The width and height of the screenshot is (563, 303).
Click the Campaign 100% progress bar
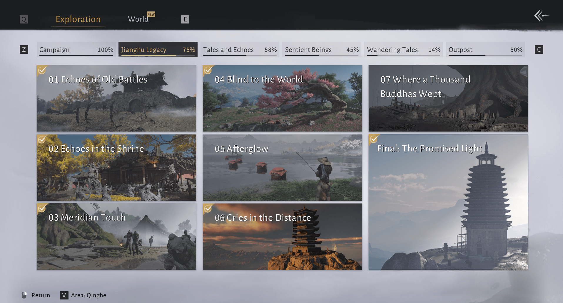[76, 55]
